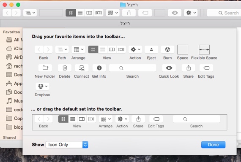This screenshot has height=162, width=241.
Task: Open Arrange dropdown in default set
Action: point(106,119)
